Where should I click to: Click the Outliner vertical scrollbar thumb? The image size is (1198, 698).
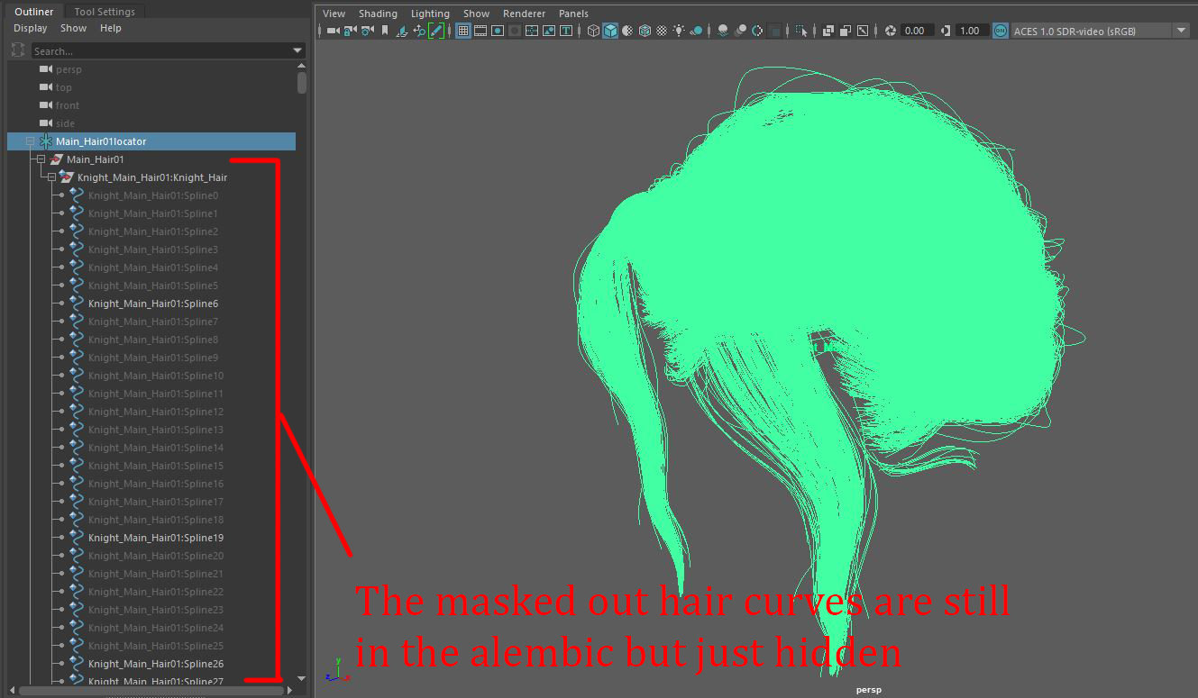(x=302, y=83)
